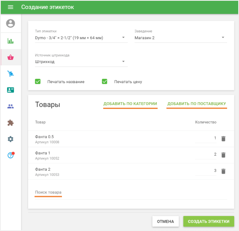Open the hamburger navigation menu

(10, 7)
